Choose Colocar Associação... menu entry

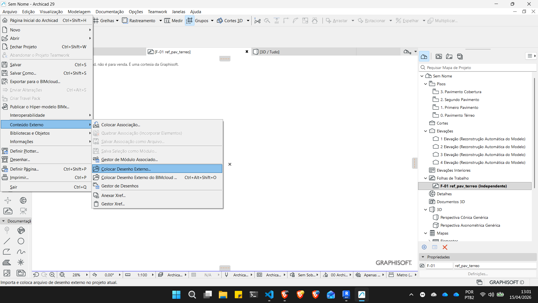pyautogui.click(x=157, y=125)
